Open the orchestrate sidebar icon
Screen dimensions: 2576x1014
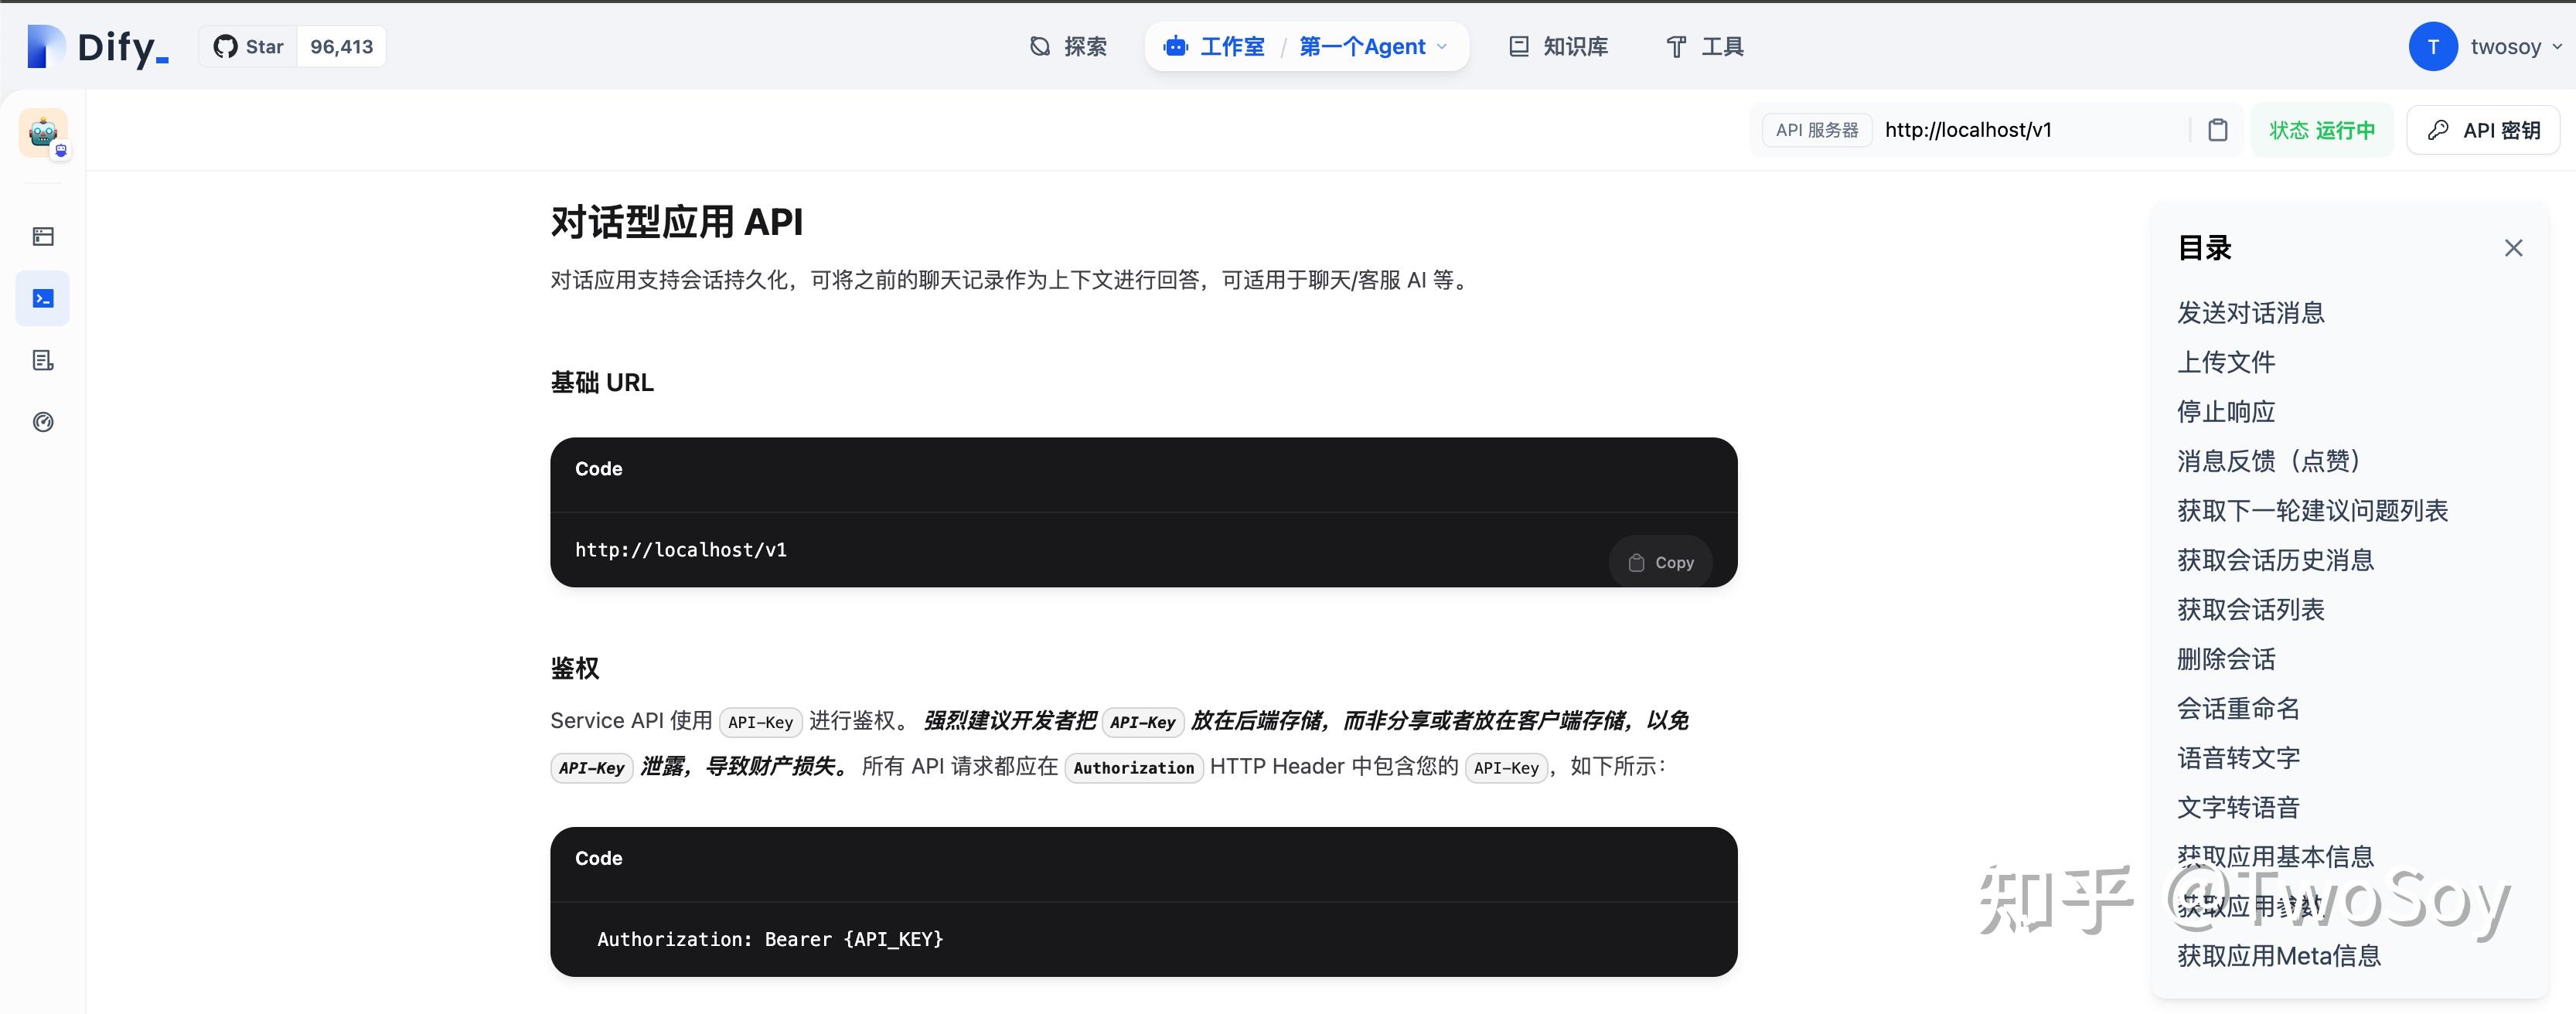[43, 237]
